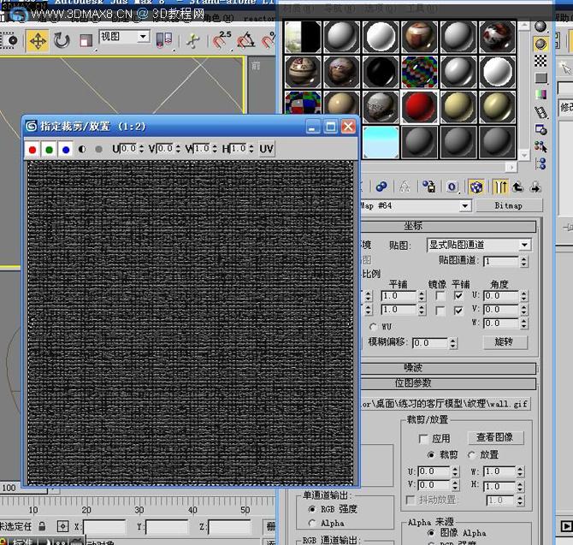Click the wall.gif bitmap path button
The width and height of the screenshot is (573, 545).
tap(445, 404)
